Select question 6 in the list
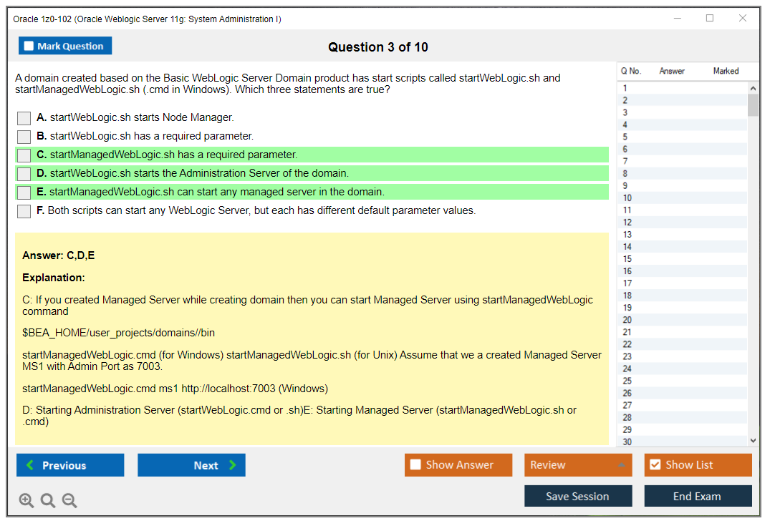The height and width of the screenshot is (526, 770). pos(682,149)
